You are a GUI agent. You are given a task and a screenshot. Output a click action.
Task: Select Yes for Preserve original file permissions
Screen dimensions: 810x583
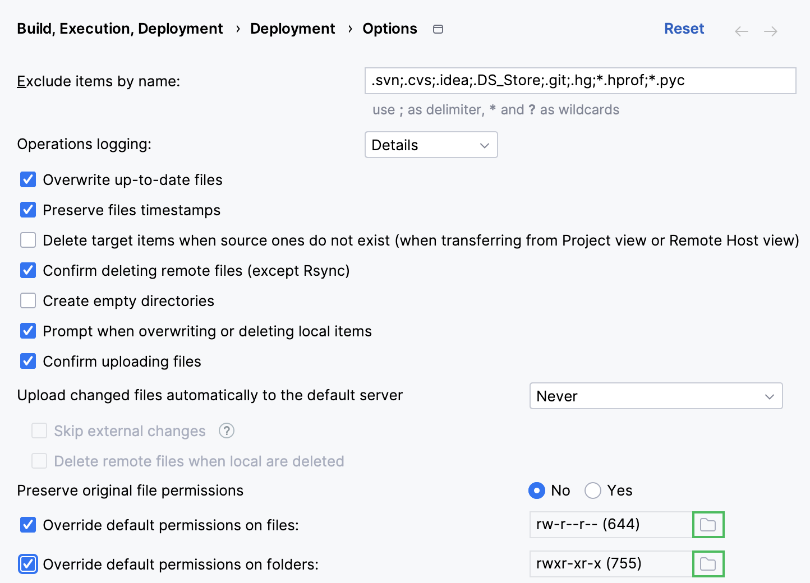click(592, 490)
